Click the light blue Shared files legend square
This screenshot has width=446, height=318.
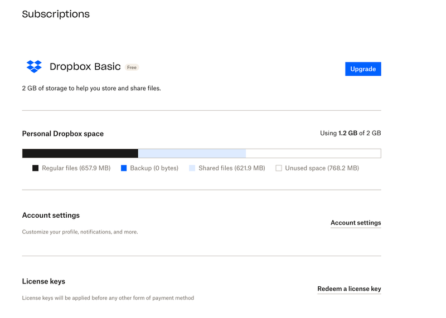coord(192,168)
